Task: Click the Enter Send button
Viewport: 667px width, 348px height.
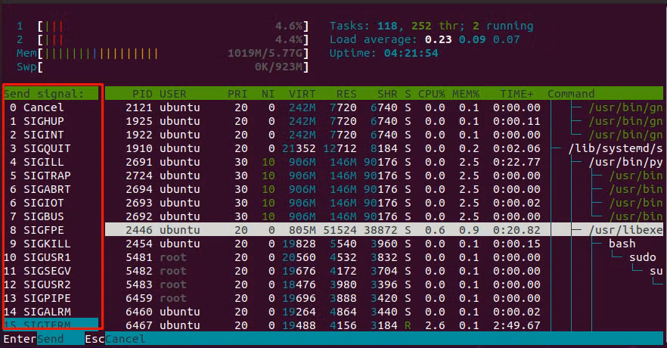Action: pyautogui.click(x=33, y=339)
